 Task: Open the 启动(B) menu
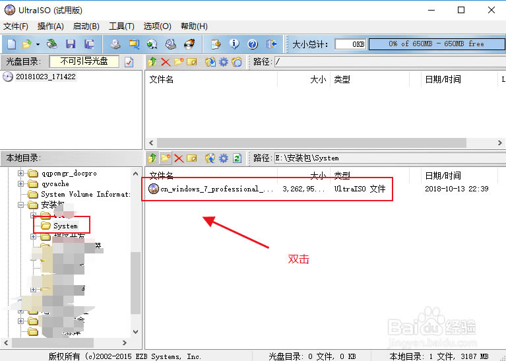[x=86, y=26]
